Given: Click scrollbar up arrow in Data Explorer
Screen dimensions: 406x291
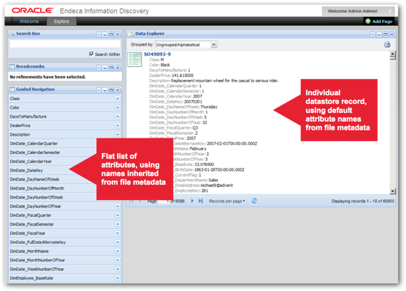Looking at the screenshot, I should (392, 55).
